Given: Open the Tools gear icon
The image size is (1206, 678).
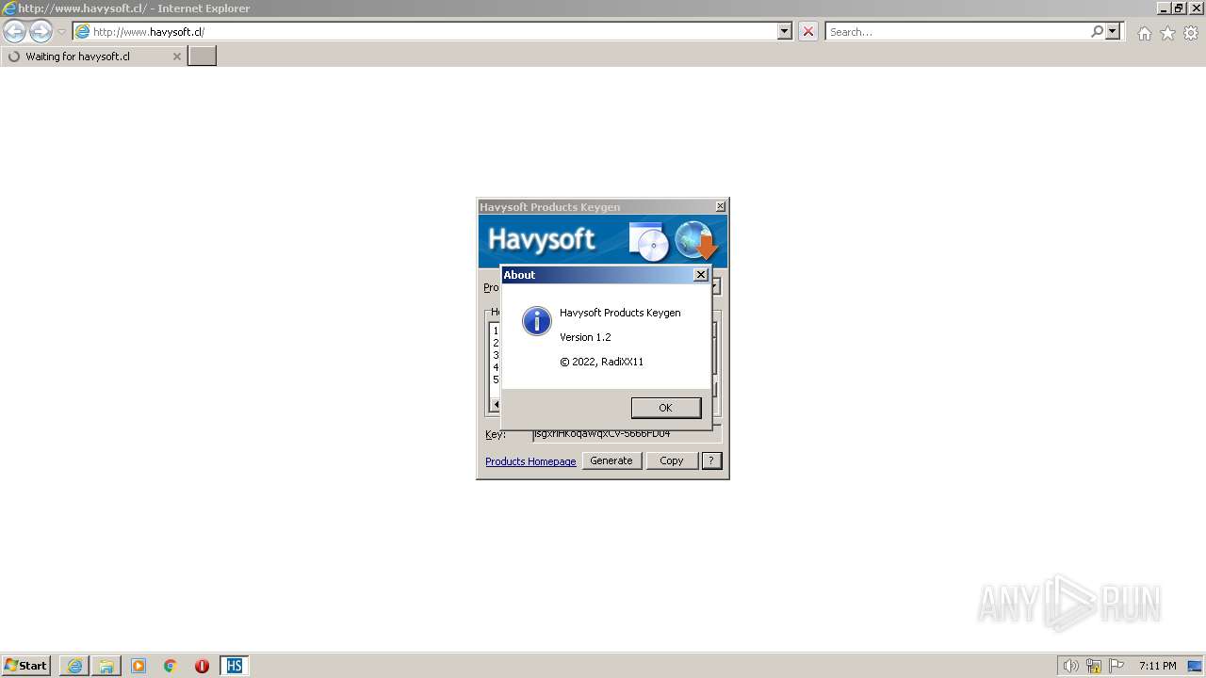Looking at the screenshot, I should pyautogui.click(x=1191, y=33).
